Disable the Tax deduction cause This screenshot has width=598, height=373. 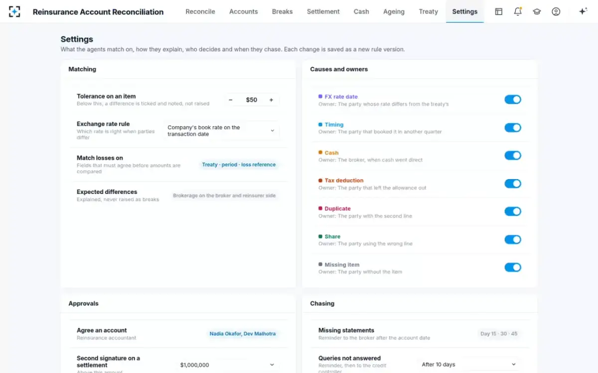513,184
